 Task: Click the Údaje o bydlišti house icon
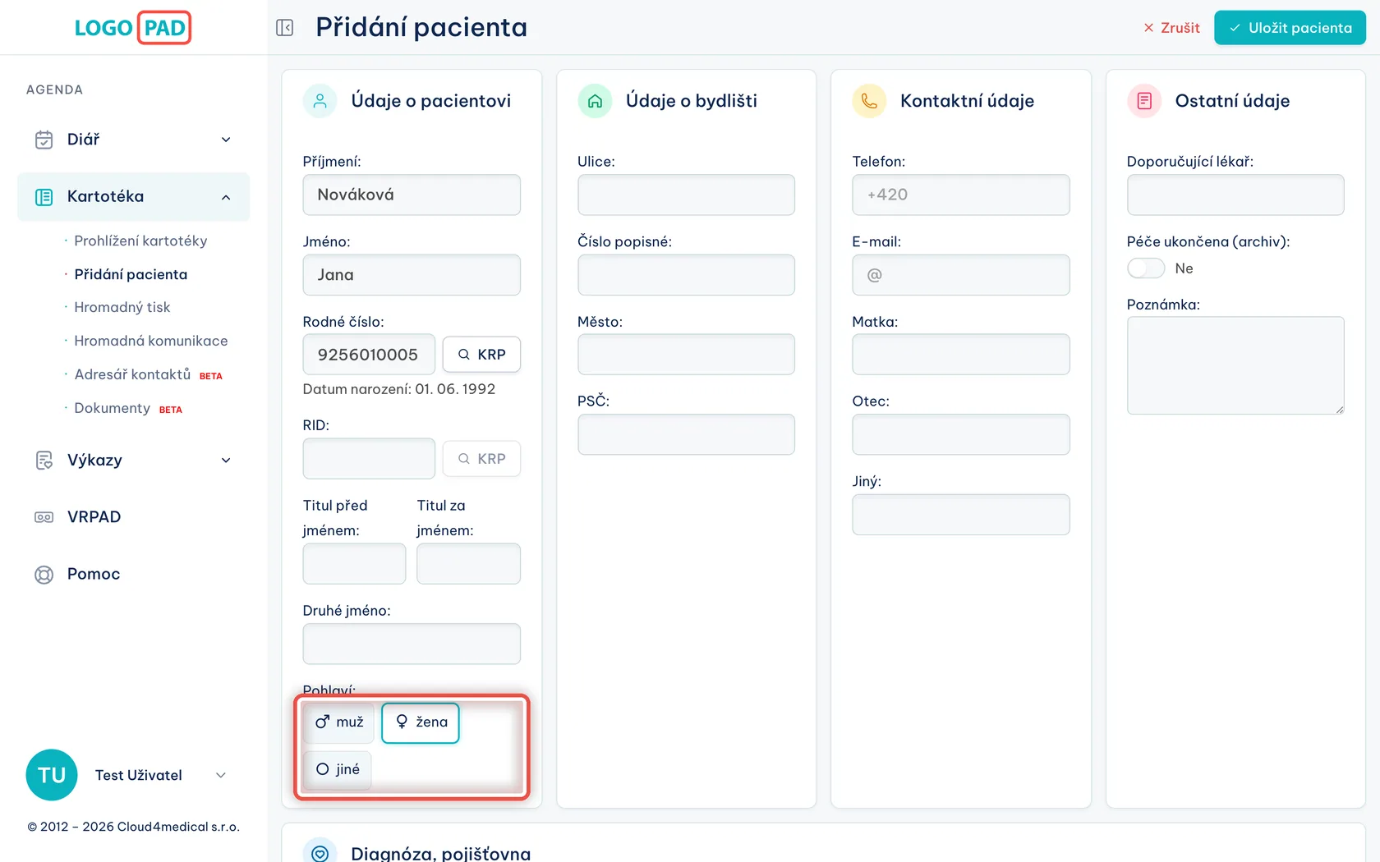(x=595, y=101)
